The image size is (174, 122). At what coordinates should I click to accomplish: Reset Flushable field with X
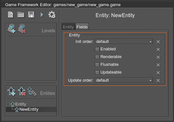pyautogui.click(x=158, y=65)
